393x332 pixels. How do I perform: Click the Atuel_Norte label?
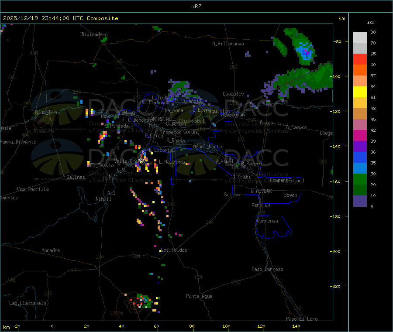207,147
